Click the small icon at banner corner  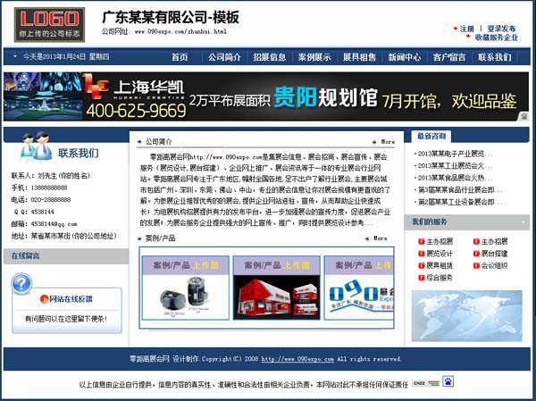(x=524, y=117)
